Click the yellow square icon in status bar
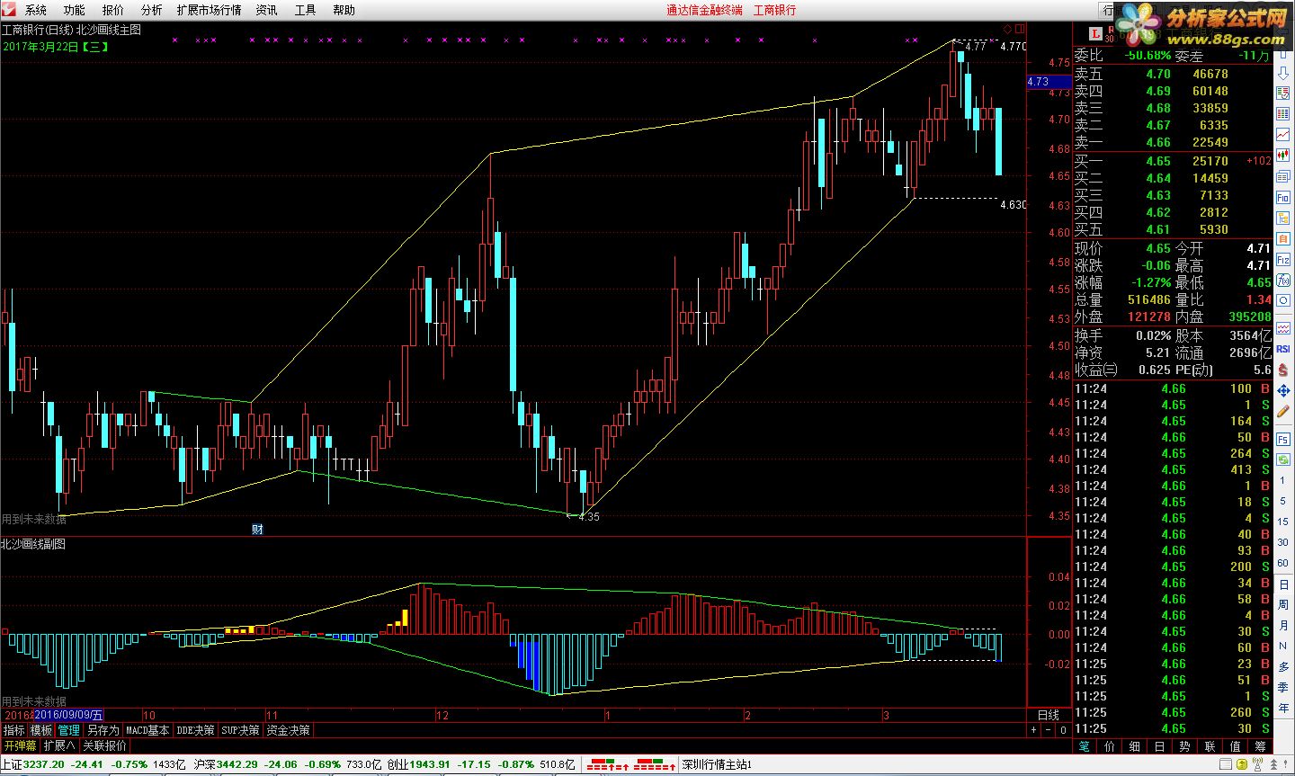 pyautogui.click(x=1242, y=764)
